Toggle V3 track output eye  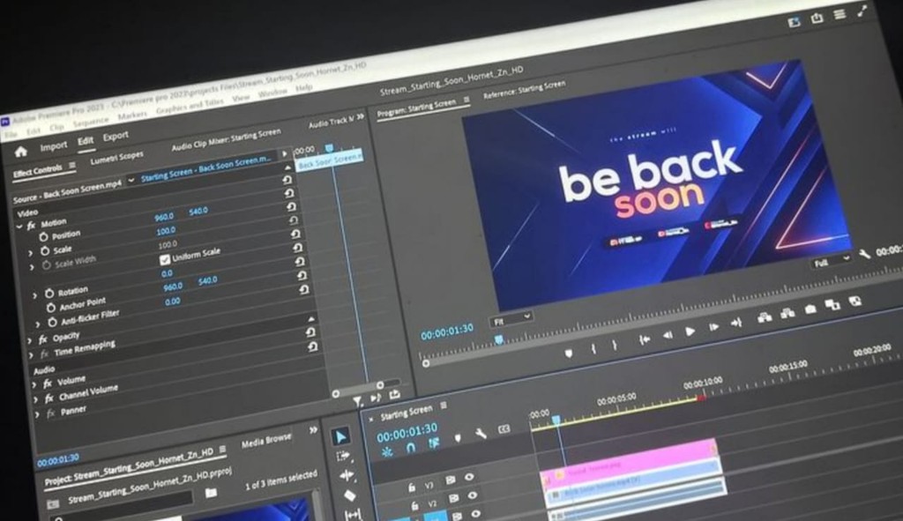pyautogui.click(x=469, y=477)
